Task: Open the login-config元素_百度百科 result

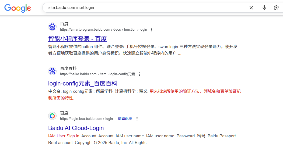Action: 83,83
